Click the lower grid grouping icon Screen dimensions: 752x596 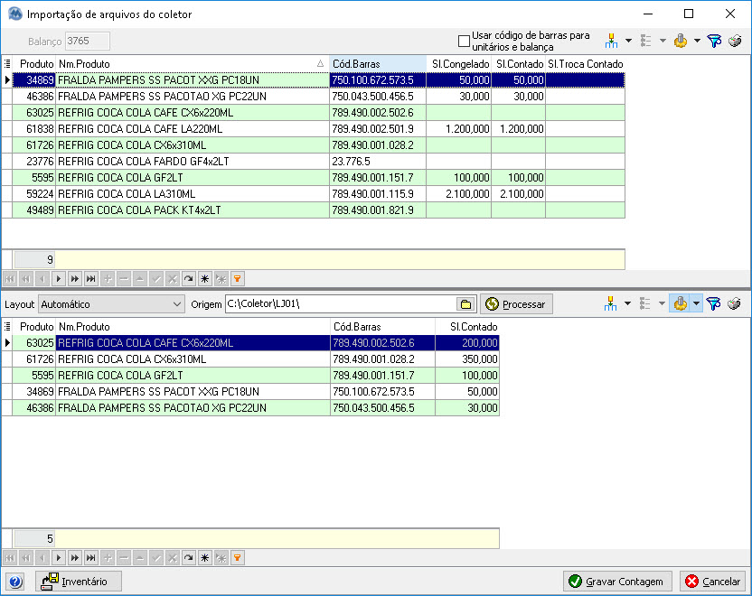pos(610,303)
